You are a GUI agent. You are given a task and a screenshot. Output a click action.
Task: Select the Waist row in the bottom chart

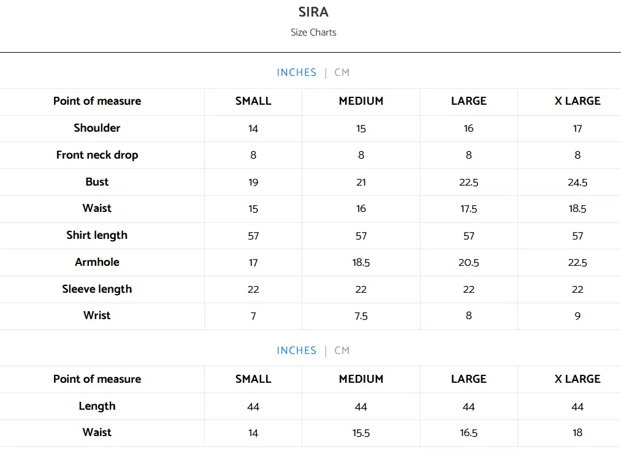pos(97,432)
